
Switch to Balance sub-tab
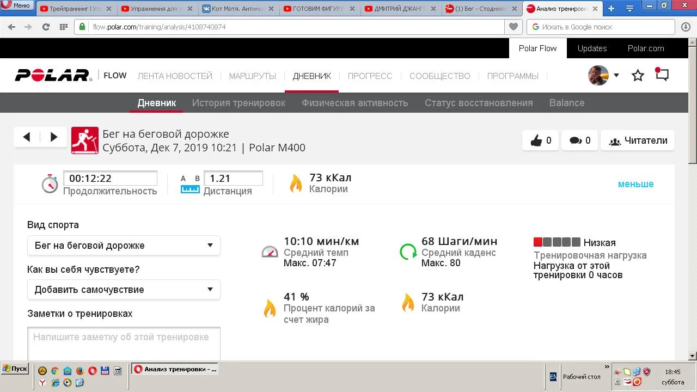pos(567,103)
